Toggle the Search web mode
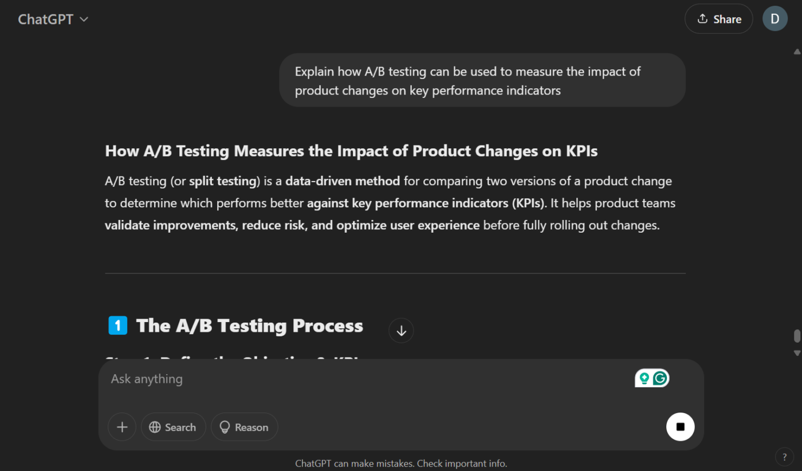Viewport: 802px width, 471px height. coord(173,427)
